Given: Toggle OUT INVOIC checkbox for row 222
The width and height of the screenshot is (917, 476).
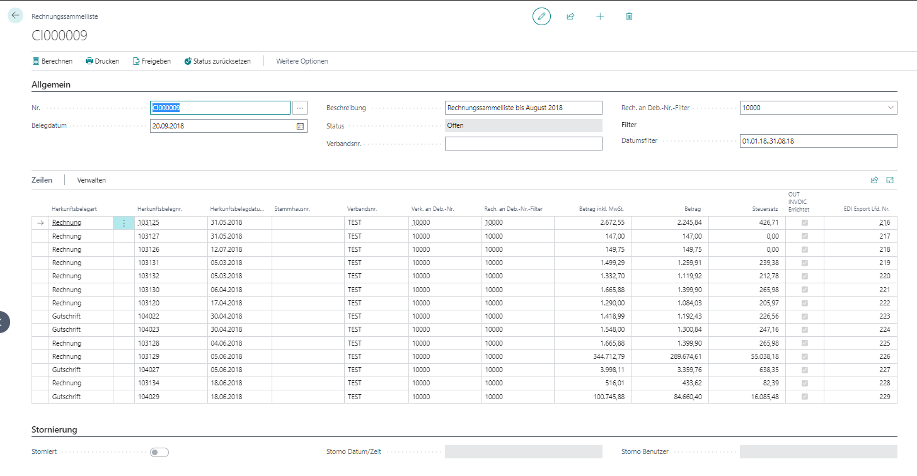Looking at the screenshot, I should click(805, 303).
